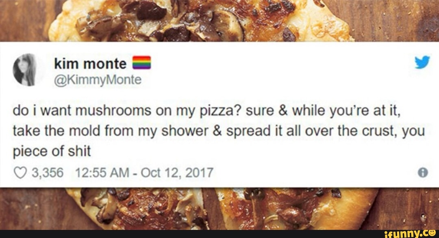Screen dimensions: 439x238
Task: Open the like count breakdown
Action: pos(48,172)
